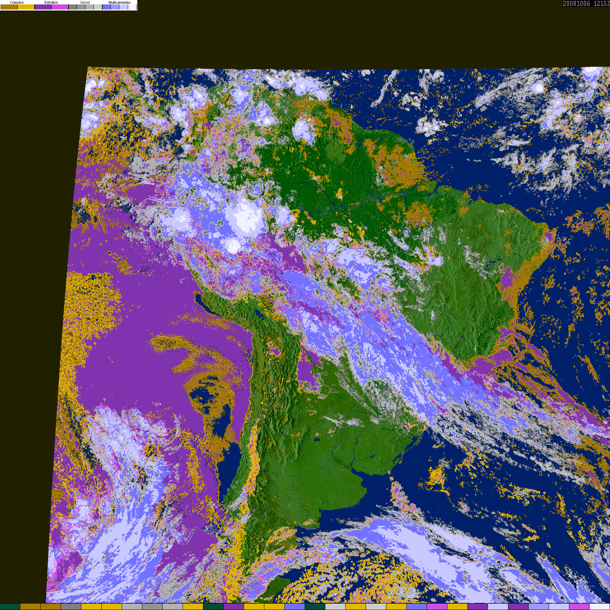610x610 pixels.
Task: Click the Estratos legend label
Action: (x=51, y=2)
